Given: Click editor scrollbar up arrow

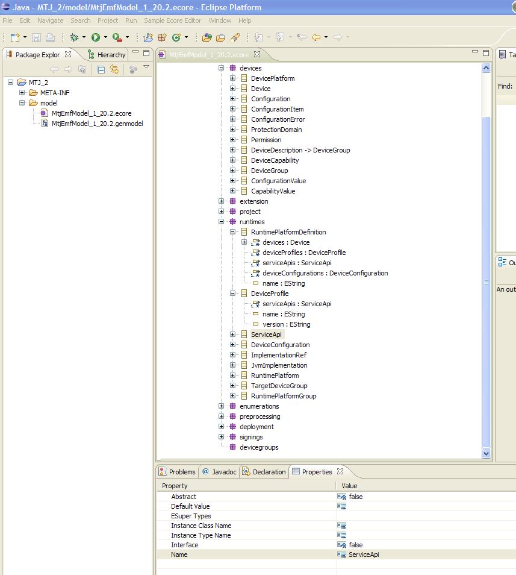Looking at the screenshot, I should click(x=486, y=68).
